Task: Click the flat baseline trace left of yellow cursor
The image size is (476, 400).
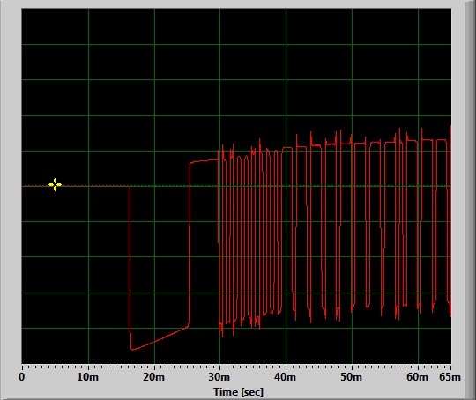Action: pos(35,186)
